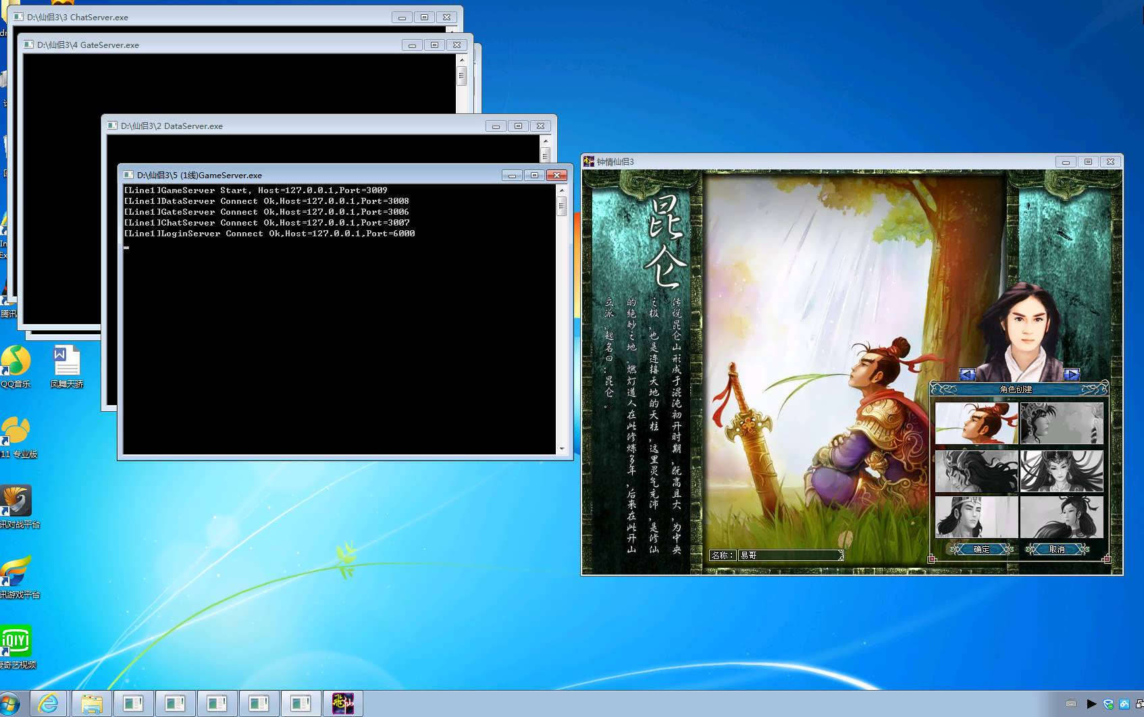This screenshot has height=717, width=1144.
Task: Click the 钟情仙侣3 game window title icon
Action: tap(589, 161)
